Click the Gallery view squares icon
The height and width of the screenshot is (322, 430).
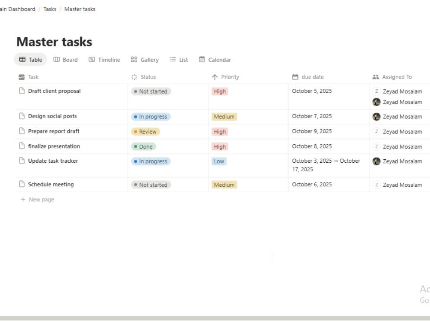click(134, 59)
